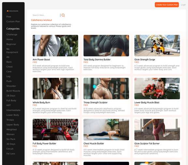188x165 pixels.
Task: Select the Beginner category
Action: coord(11,44)
